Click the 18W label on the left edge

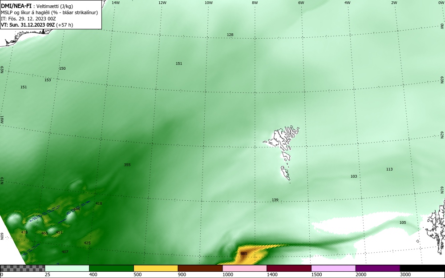click(x=2, y=119)
